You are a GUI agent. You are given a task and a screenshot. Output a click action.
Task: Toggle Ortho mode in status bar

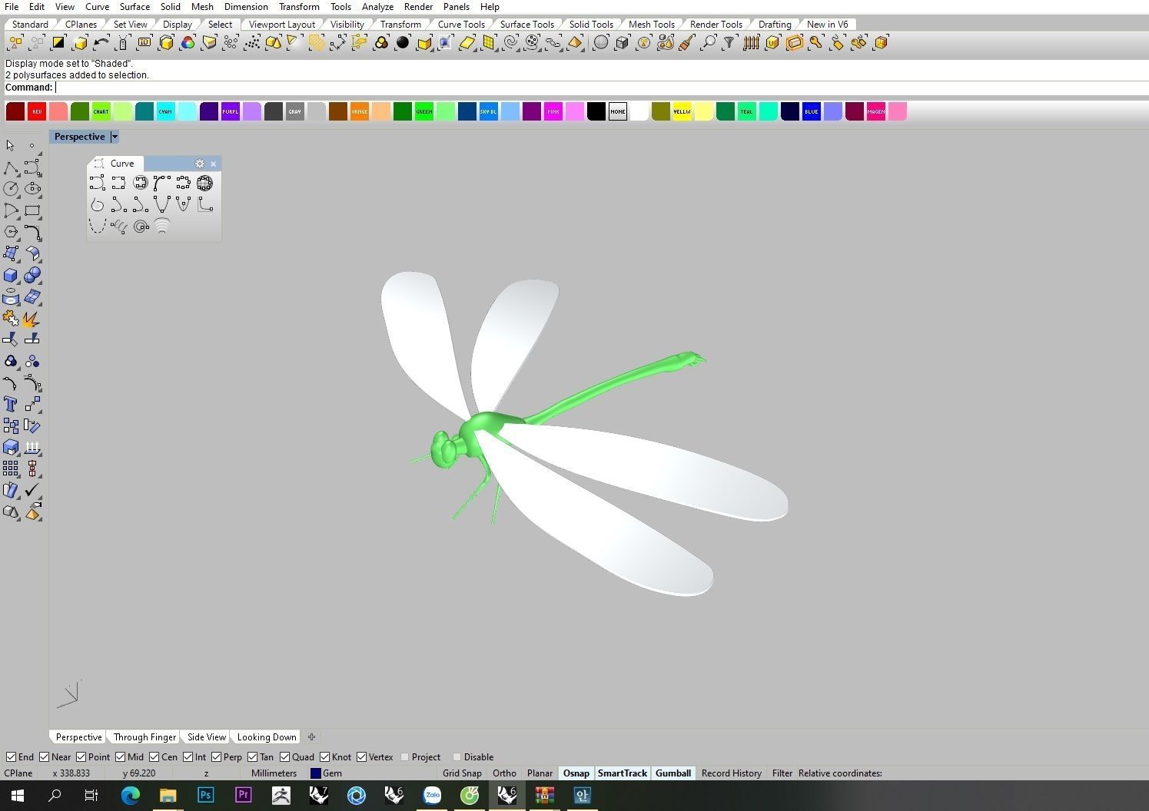(x=504, y=773)
